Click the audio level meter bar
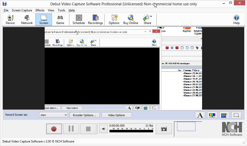The height and width of the screenshot is (146, 247). click(x=131, y=131)
